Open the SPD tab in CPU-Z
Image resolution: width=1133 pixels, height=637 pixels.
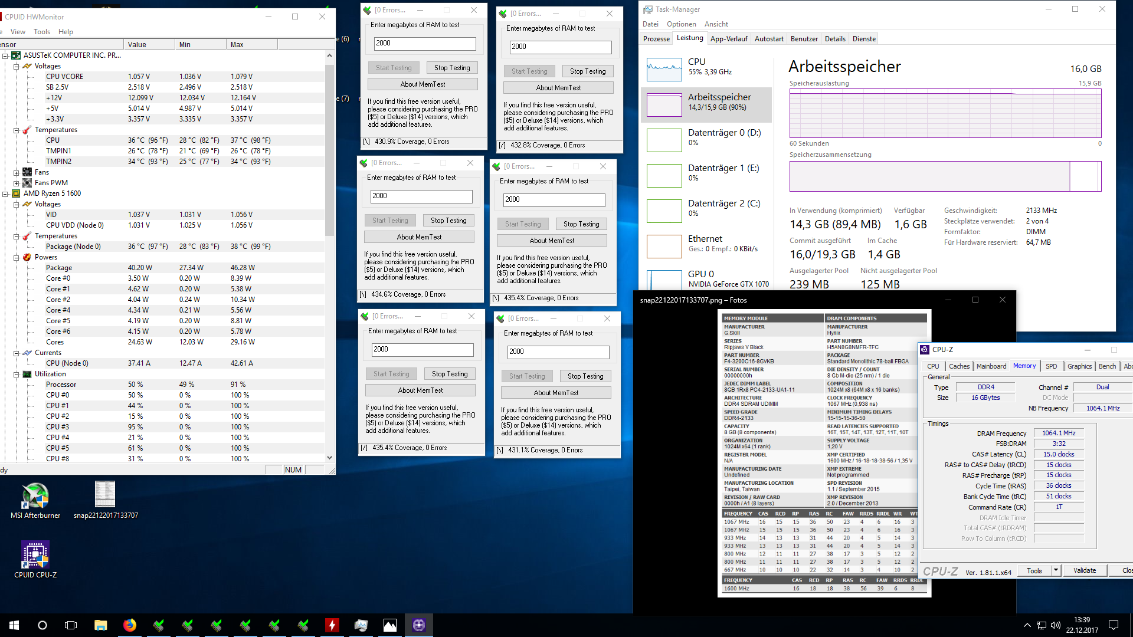1051,366
